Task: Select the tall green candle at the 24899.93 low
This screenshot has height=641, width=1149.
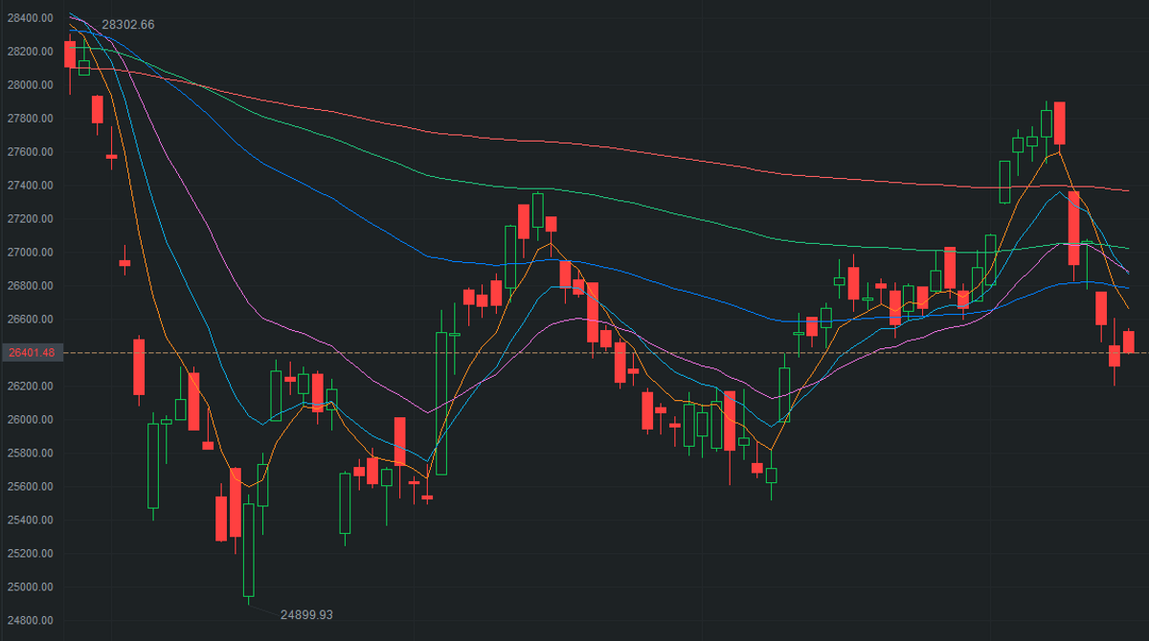Action: click(249, 550)
